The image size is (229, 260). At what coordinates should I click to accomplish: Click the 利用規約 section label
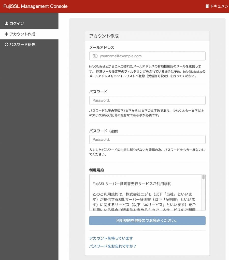point(96,170)
